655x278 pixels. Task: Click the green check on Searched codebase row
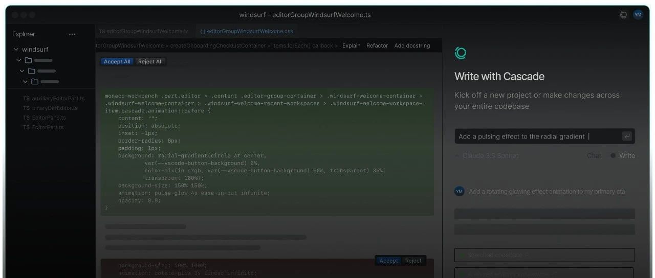(462, 255)
